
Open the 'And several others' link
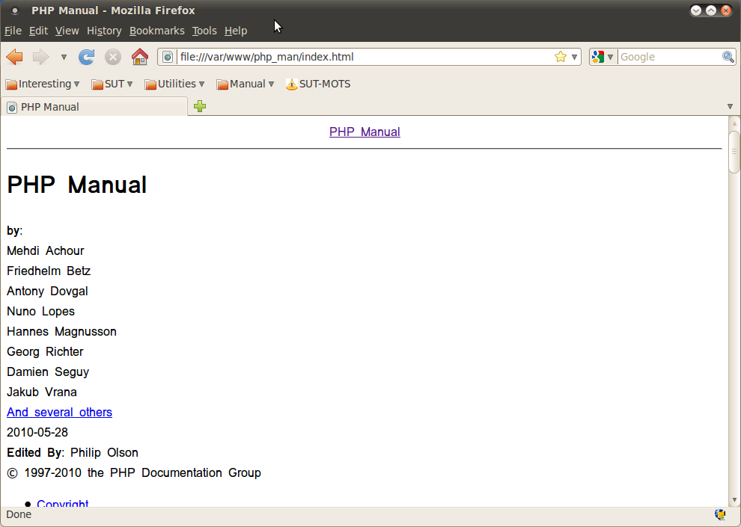click(x=60, y=413)
